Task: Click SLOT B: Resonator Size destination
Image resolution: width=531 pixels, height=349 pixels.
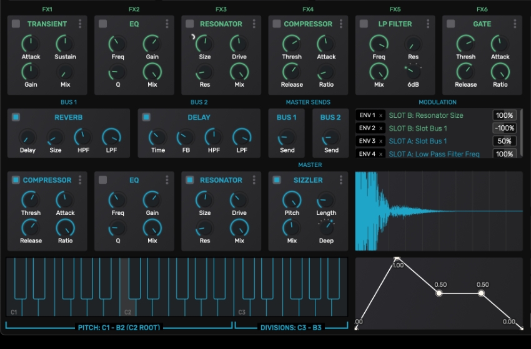Action: [x=426, y=115]
